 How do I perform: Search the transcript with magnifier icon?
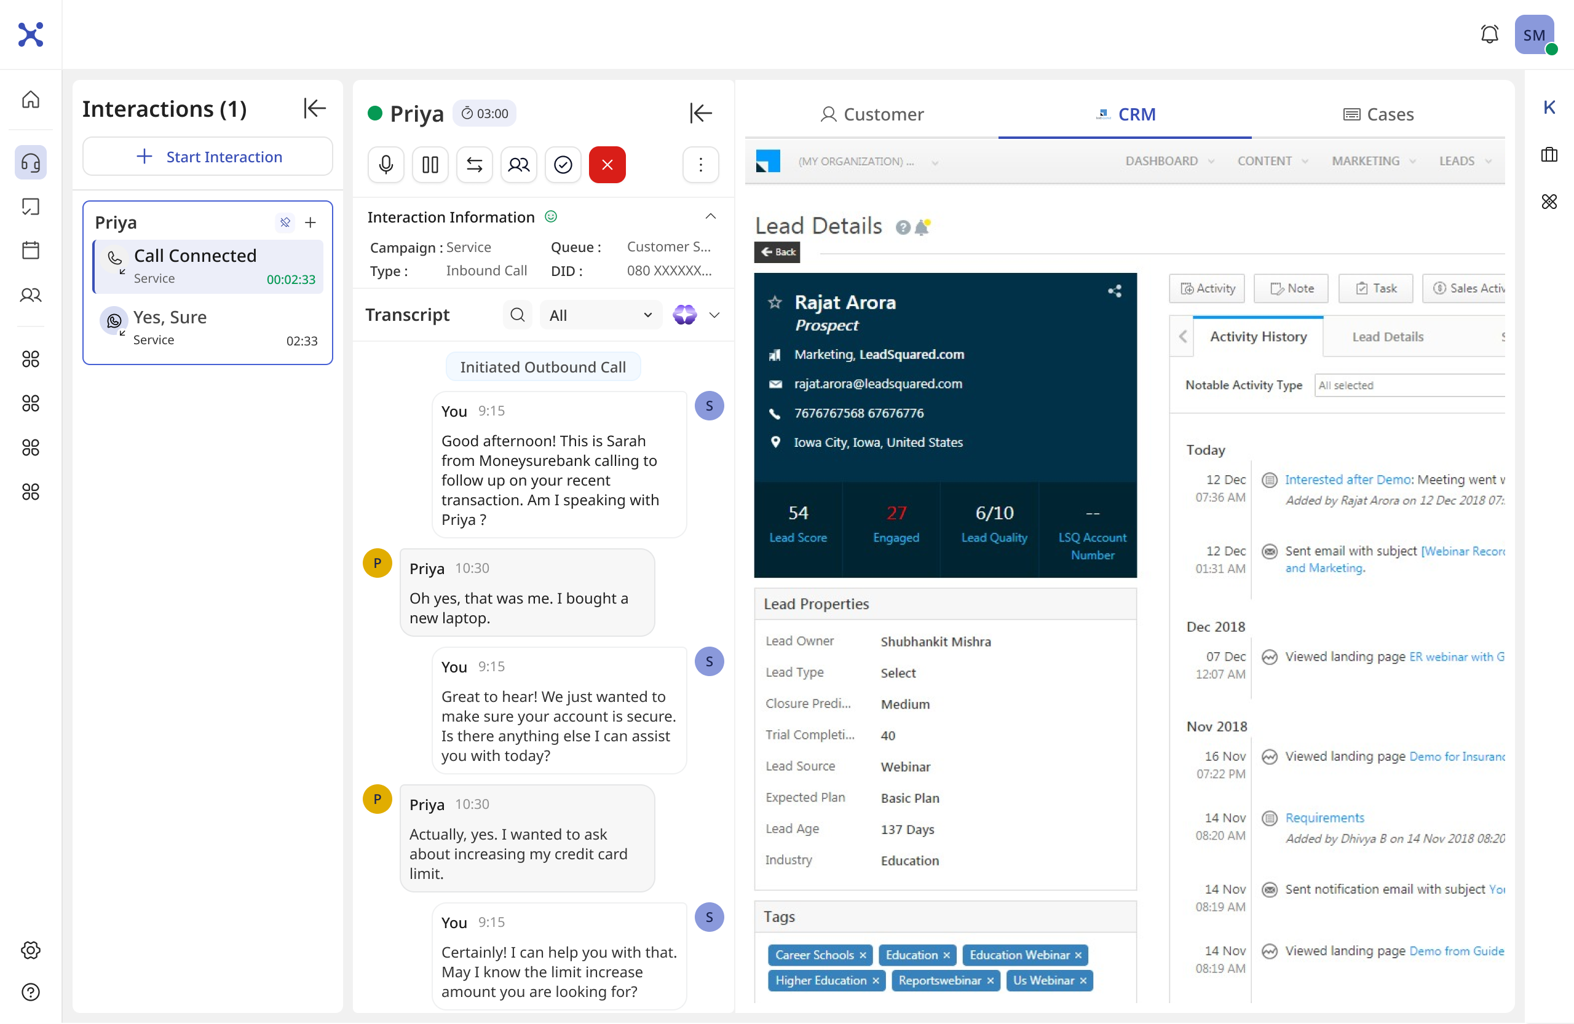pos(518,315)
